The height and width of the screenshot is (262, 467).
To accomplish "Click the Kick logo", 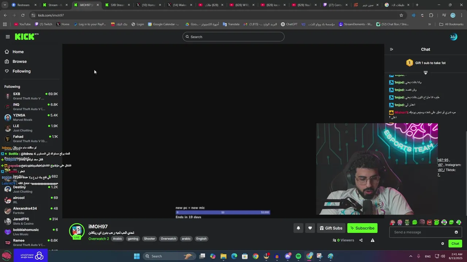I will pyautogui.click(x=26, y=37).
